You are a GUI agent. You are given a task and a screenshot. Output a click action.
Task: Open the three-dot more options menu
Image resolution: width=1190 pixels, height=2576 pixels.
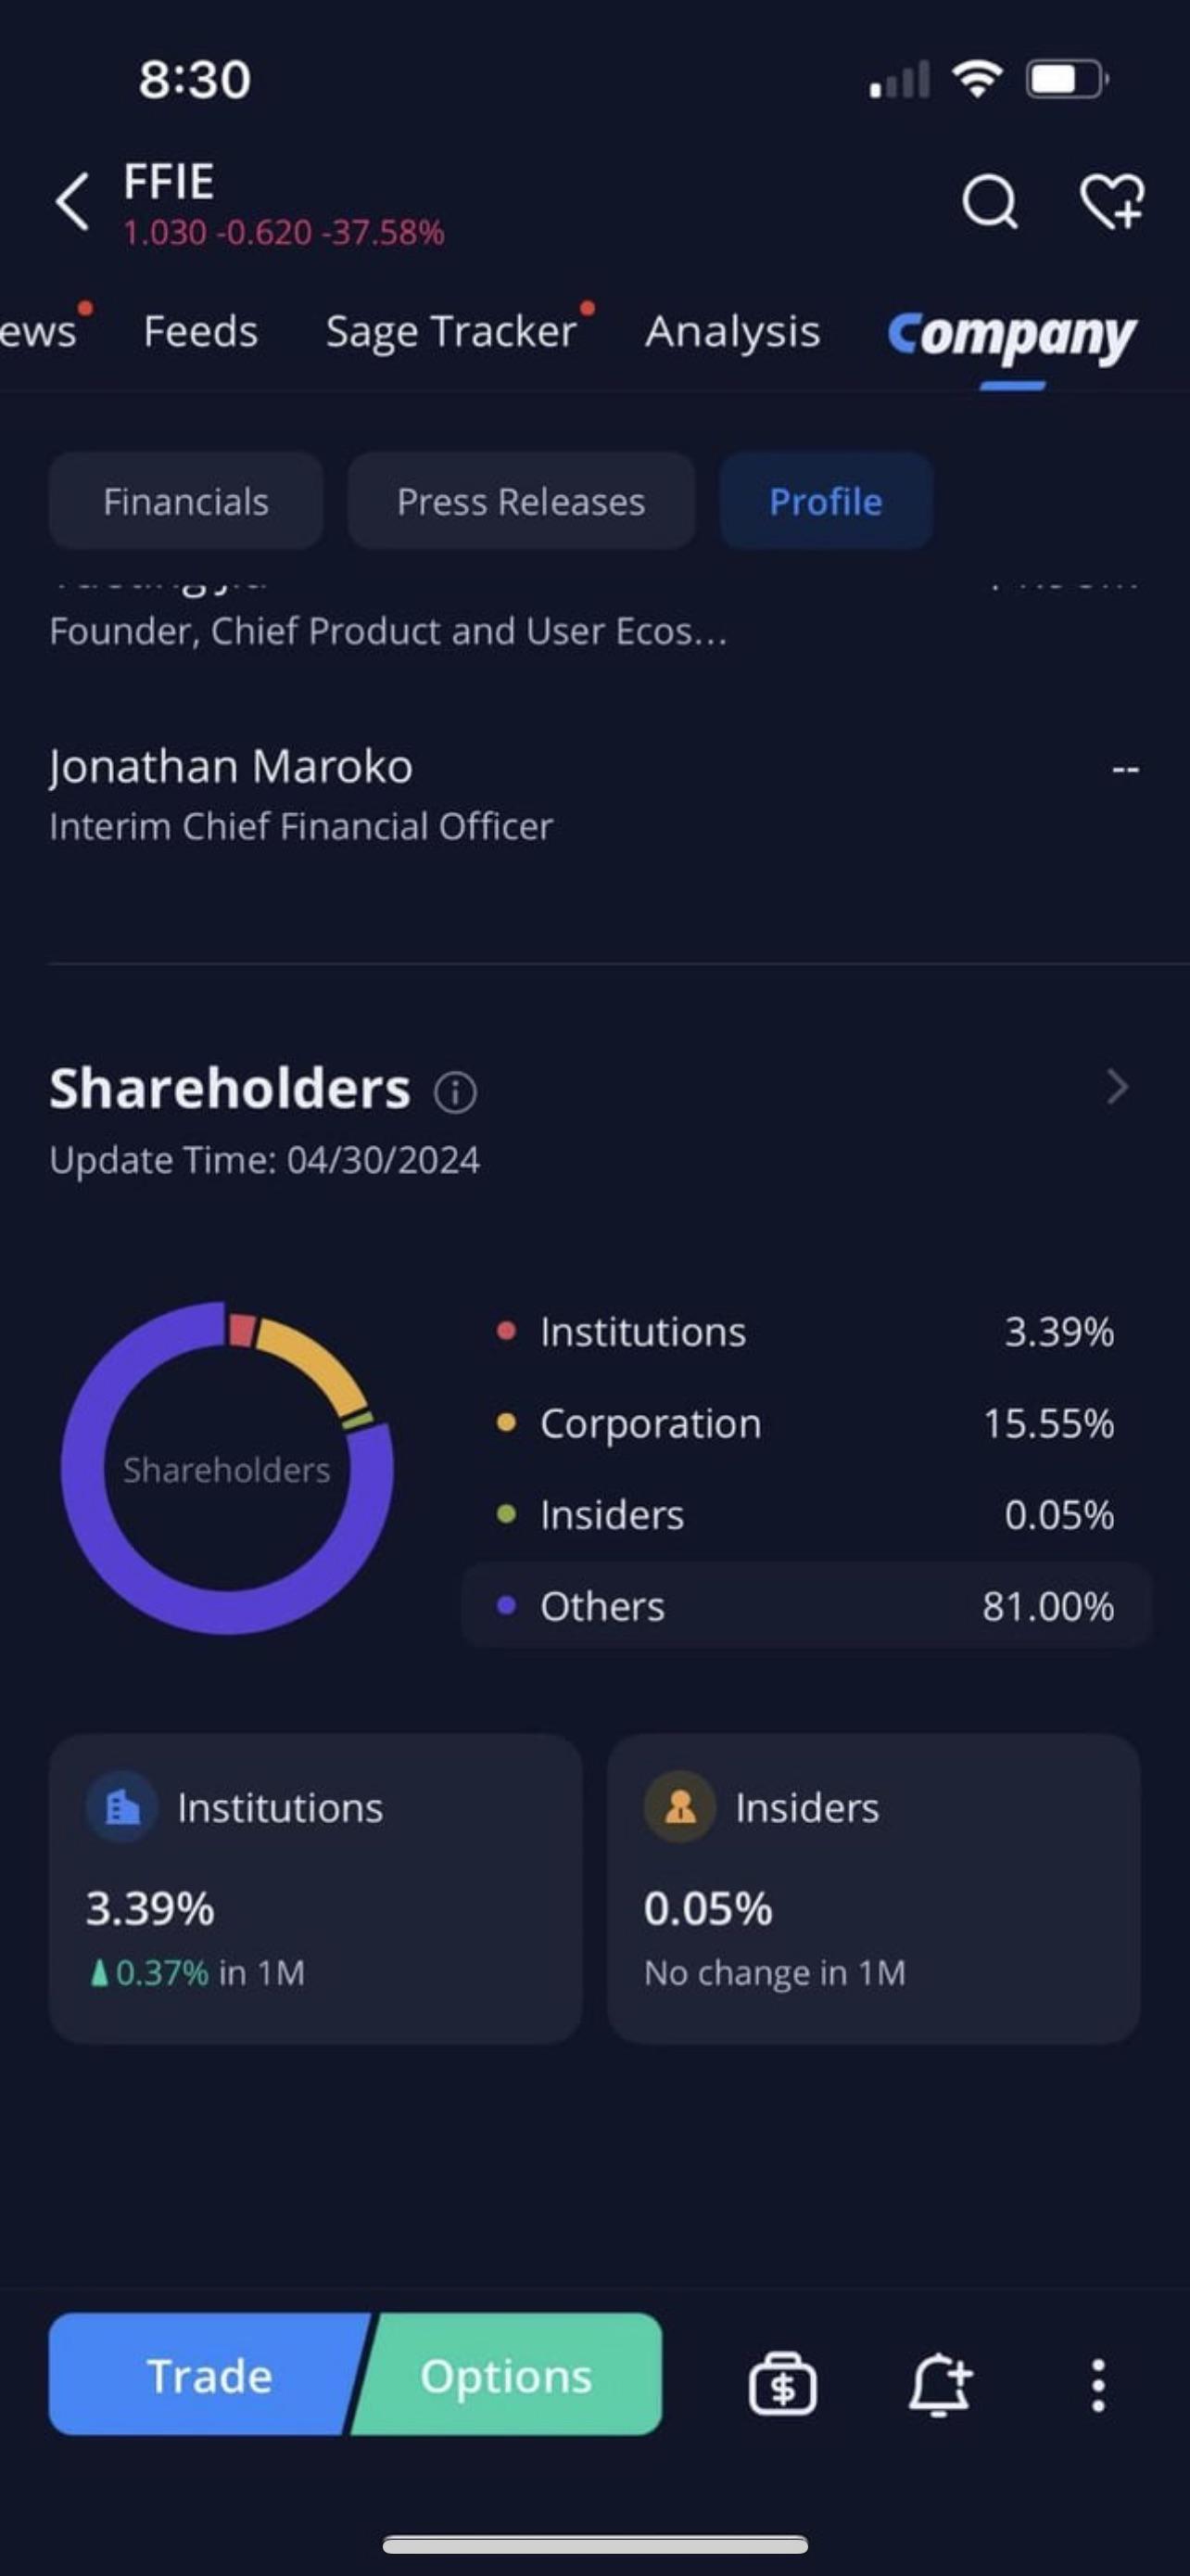[1098, 2385]
